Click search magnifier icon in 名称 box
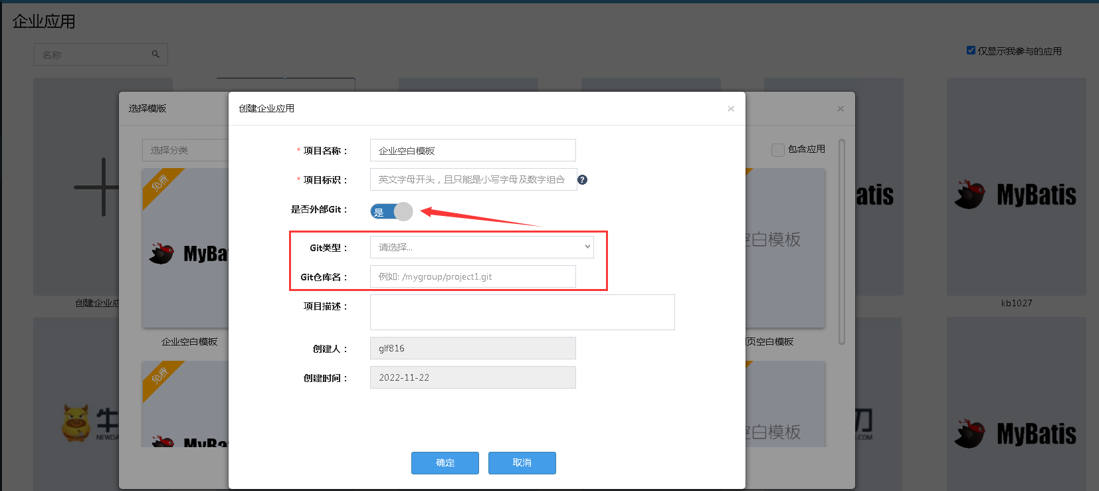The height and width of the screenshot is (491, 1099). click(155, 54)
